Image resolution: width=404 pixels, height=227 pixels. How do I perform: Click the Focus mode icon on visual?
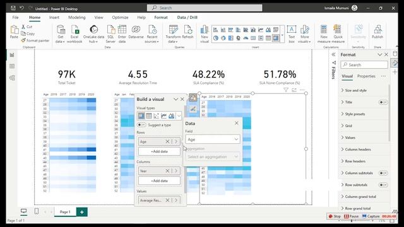pyautogui.click(x=294, y=90)
